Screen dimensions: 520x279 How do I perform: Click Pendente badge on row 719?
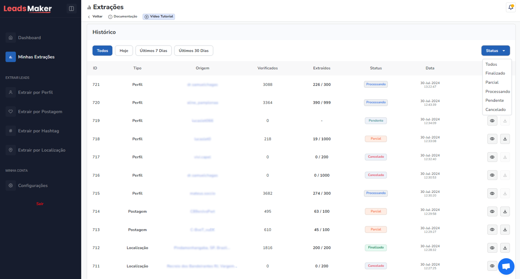(376, 121)
